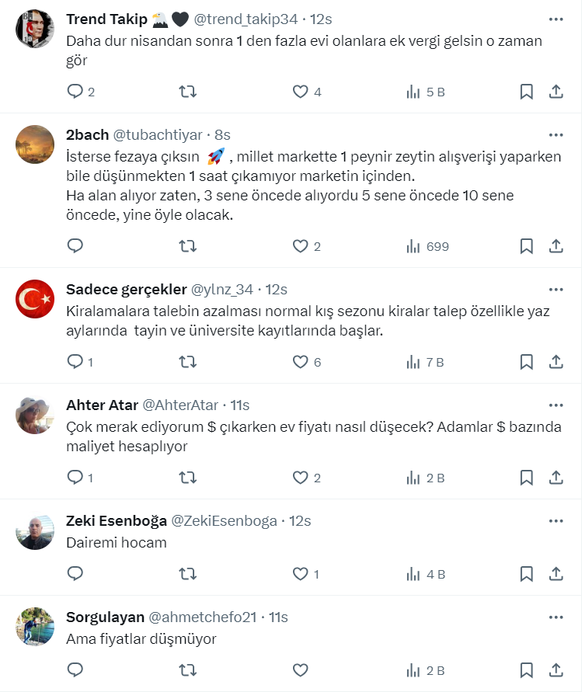This screenshot has height=692, width=582.
Task: Open more options menu for 2bach tweet
Action: (x=556, y=134)
